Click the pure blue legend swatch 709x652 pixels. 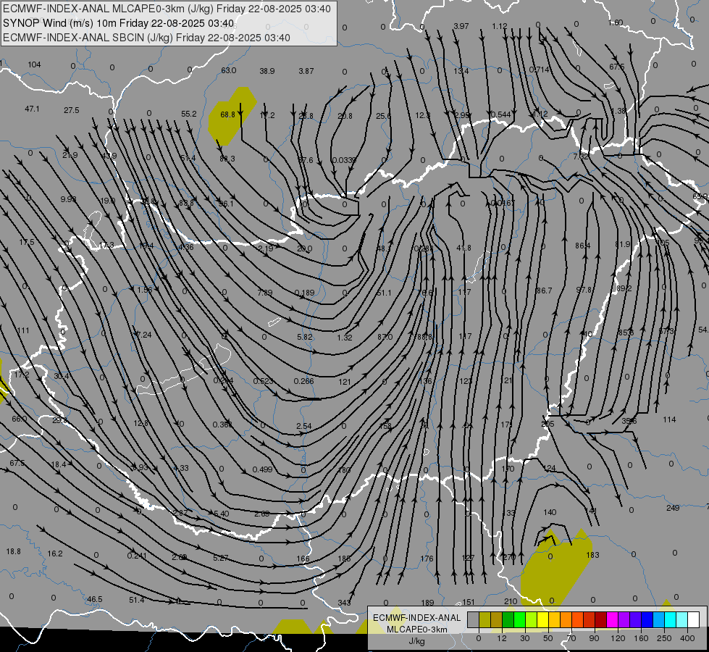[x=647, y=619]
